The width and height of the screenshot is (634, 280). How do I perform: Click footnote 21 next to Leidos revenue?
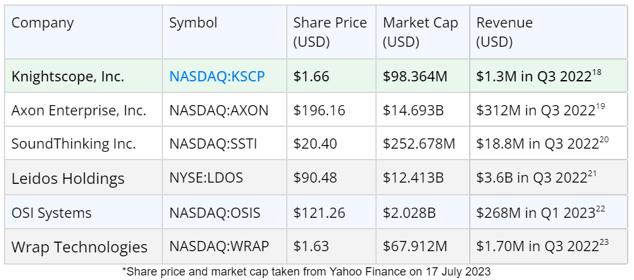pos(593,173)
